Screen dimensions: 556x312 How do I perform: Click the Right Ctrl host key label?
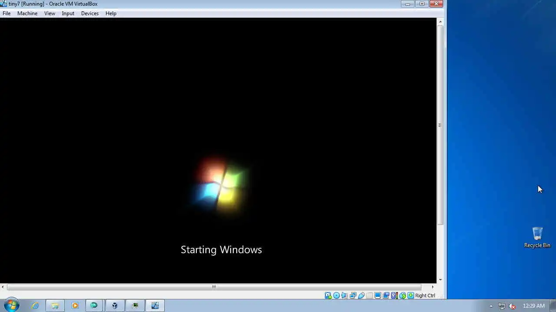click(425, 296)
